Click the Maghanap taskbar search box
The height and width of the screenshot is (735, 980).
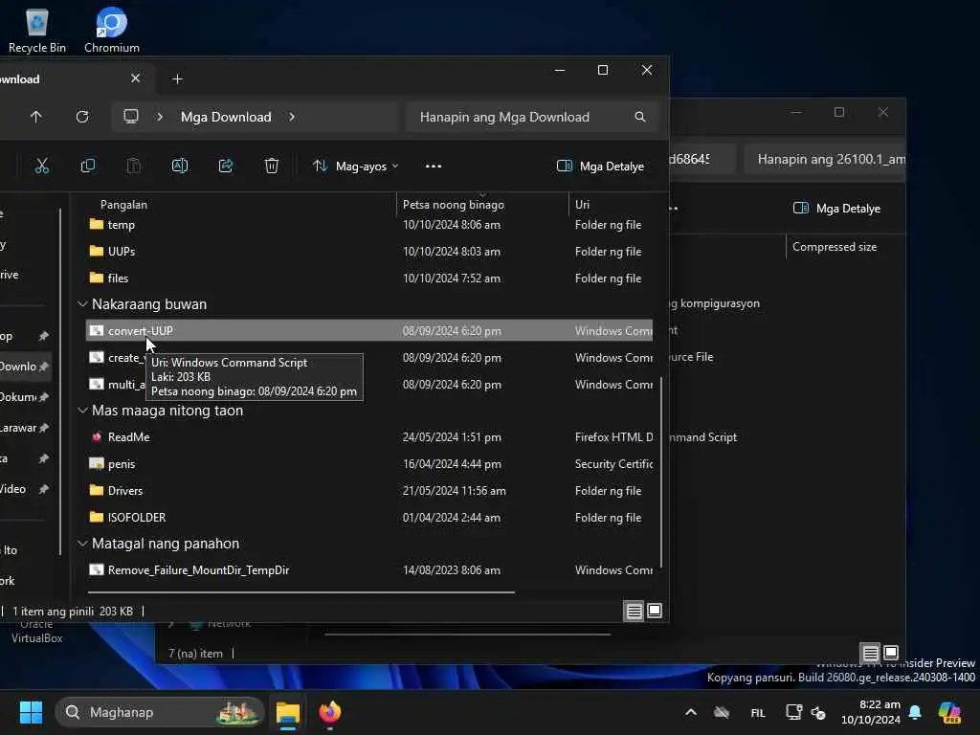(x=160, y=712)
